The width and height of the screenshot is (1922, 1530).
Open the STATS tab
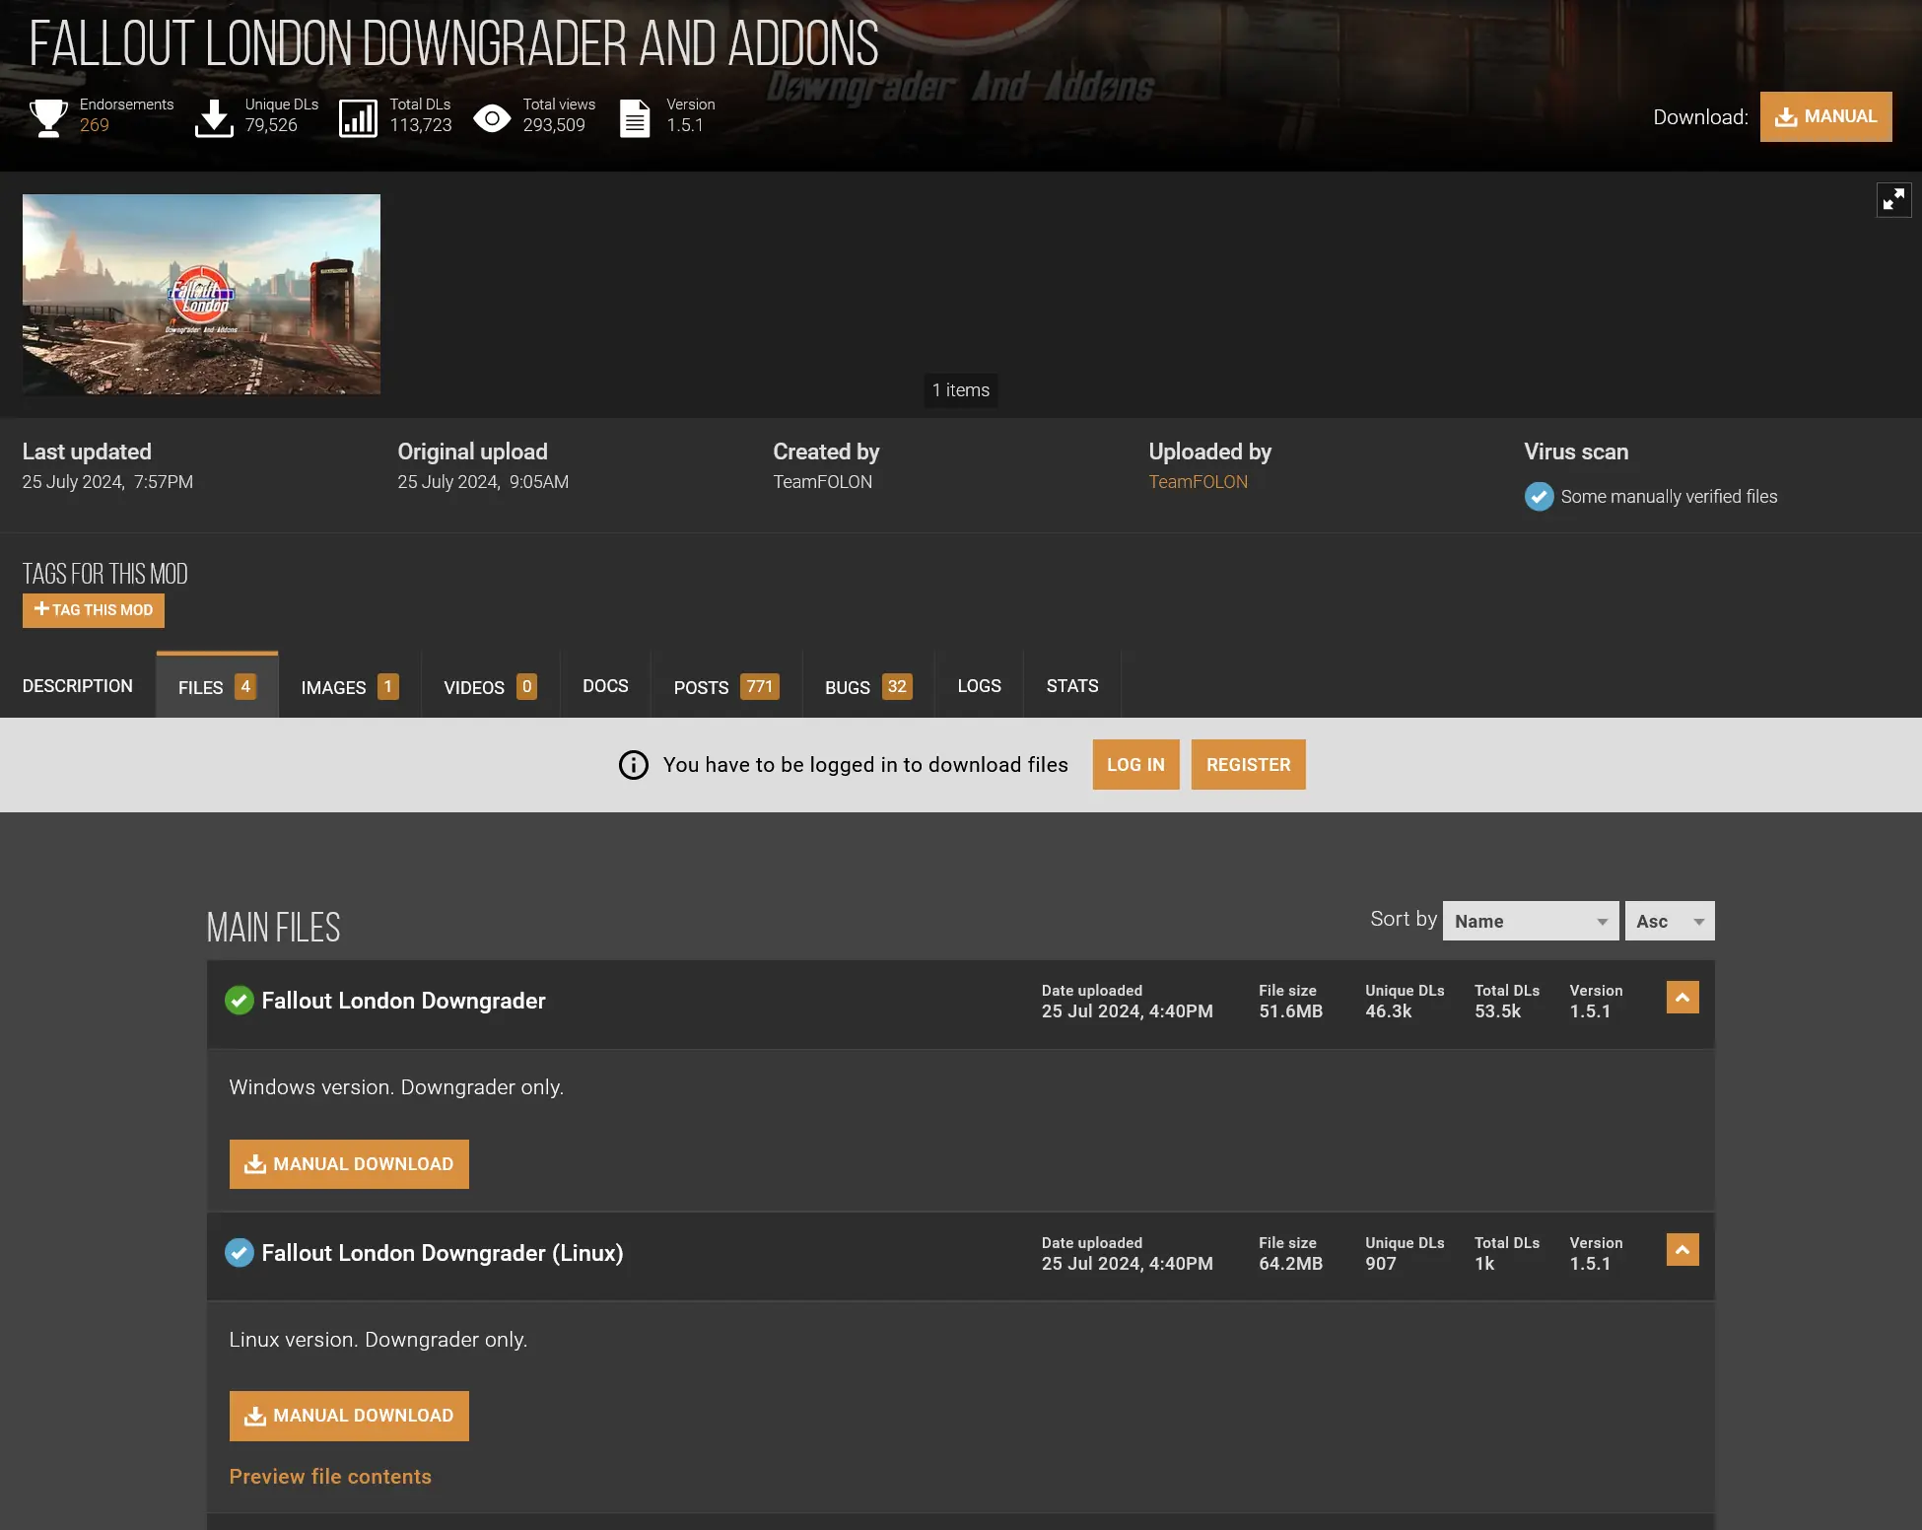click(1072, 686)
